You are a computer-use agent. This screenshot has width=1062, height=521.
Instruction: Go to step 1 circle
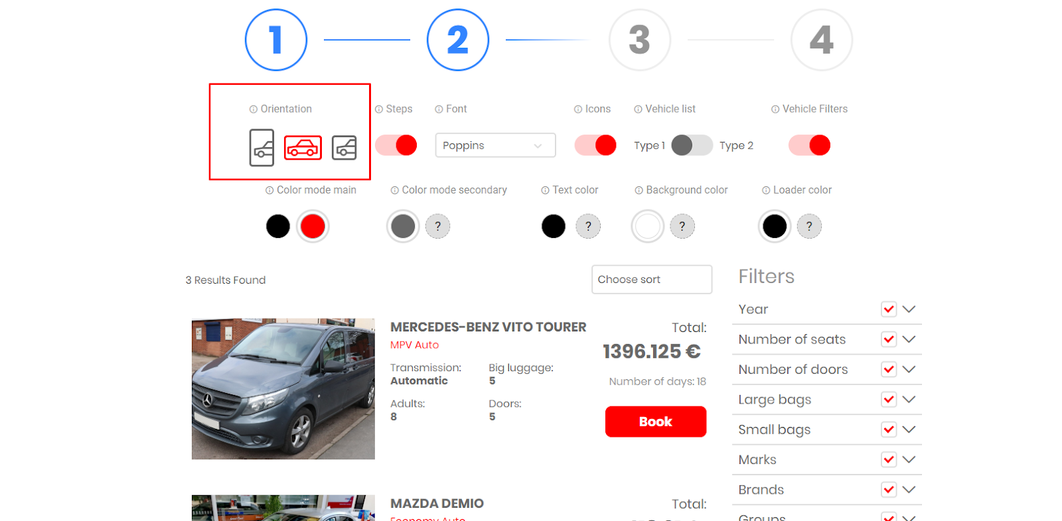click(276, 40)
